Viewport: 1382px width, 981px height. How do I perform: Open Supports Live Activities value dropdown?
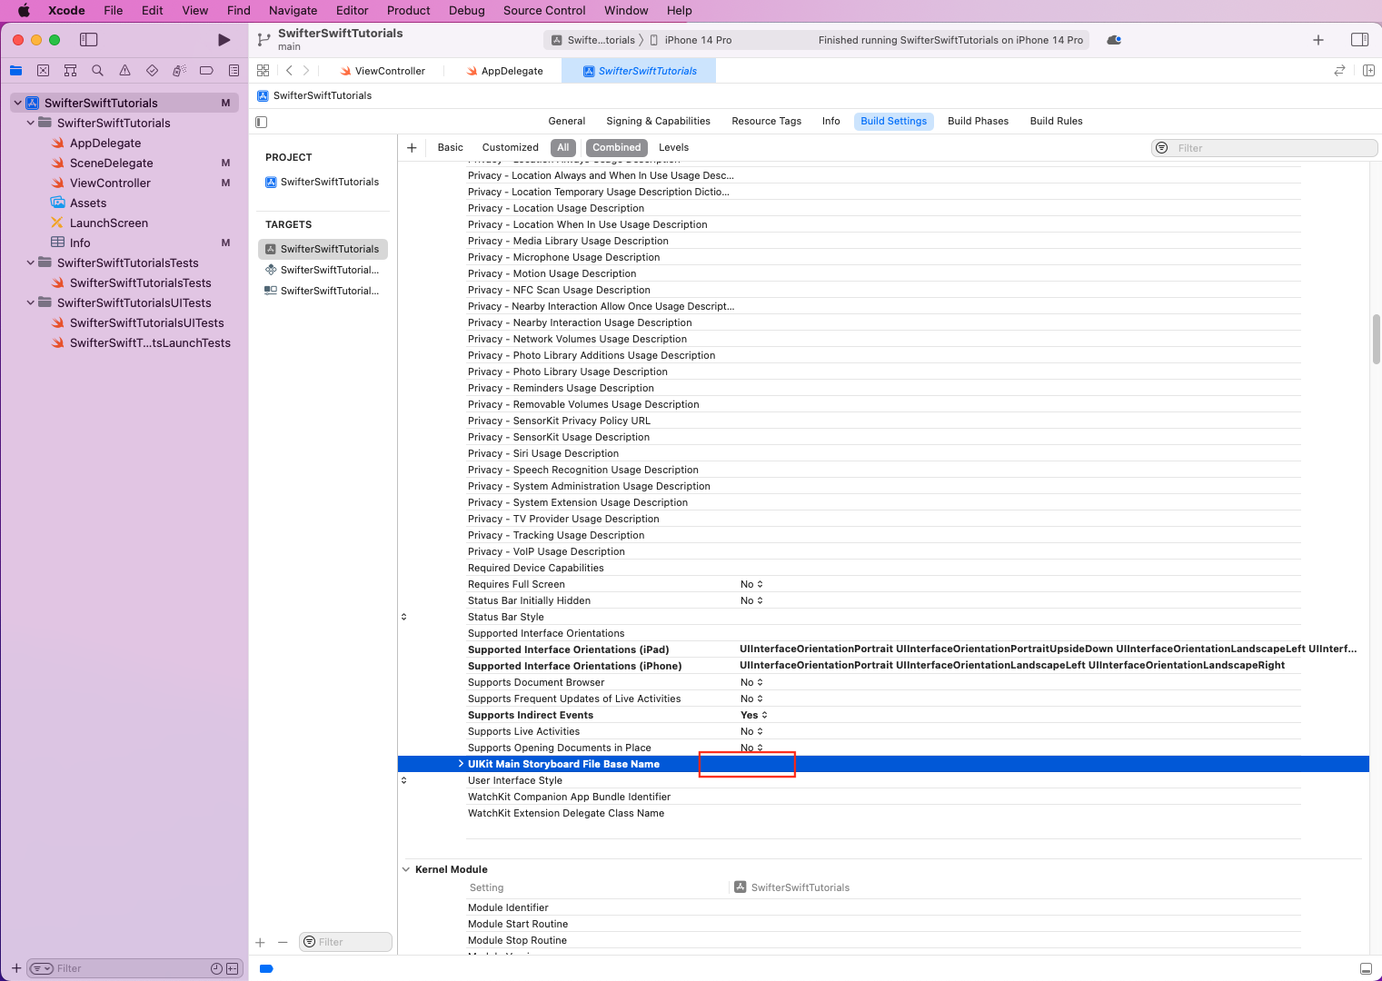click(751, 731)
